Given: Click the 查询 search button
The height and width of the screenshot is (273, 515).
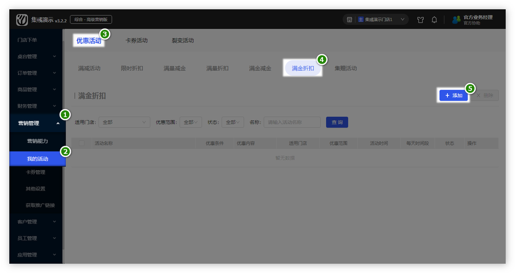Looking at the screenshot, I should (337, 122).
